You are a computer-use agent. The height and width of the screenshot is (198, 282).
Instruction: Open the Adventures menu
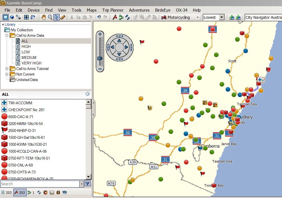[139, 10]
